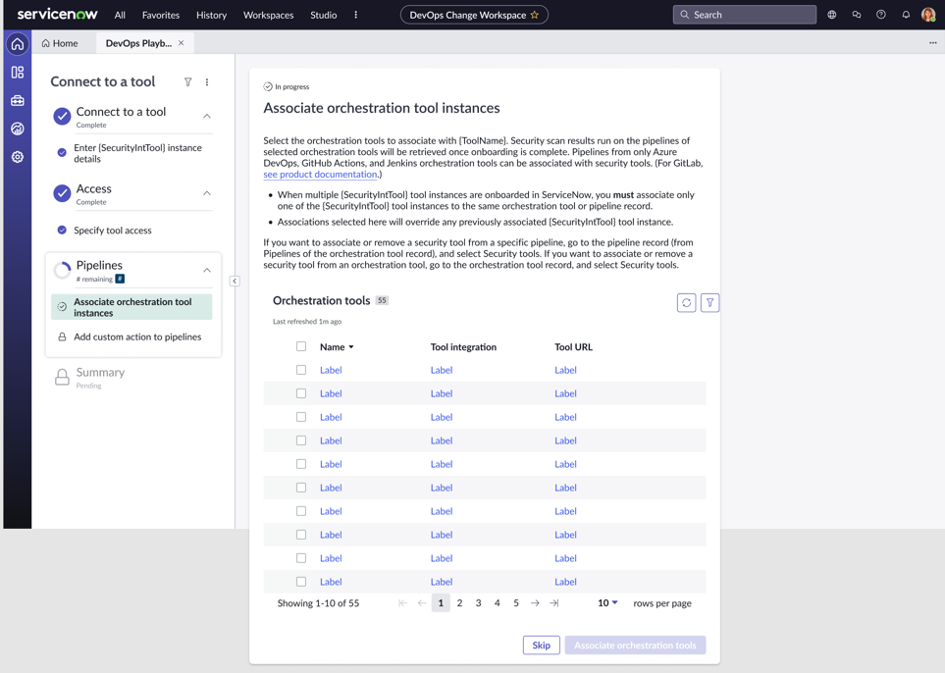Select Enter instance details step
Viewport: 945px width, 673px height.
coord(137,153)
